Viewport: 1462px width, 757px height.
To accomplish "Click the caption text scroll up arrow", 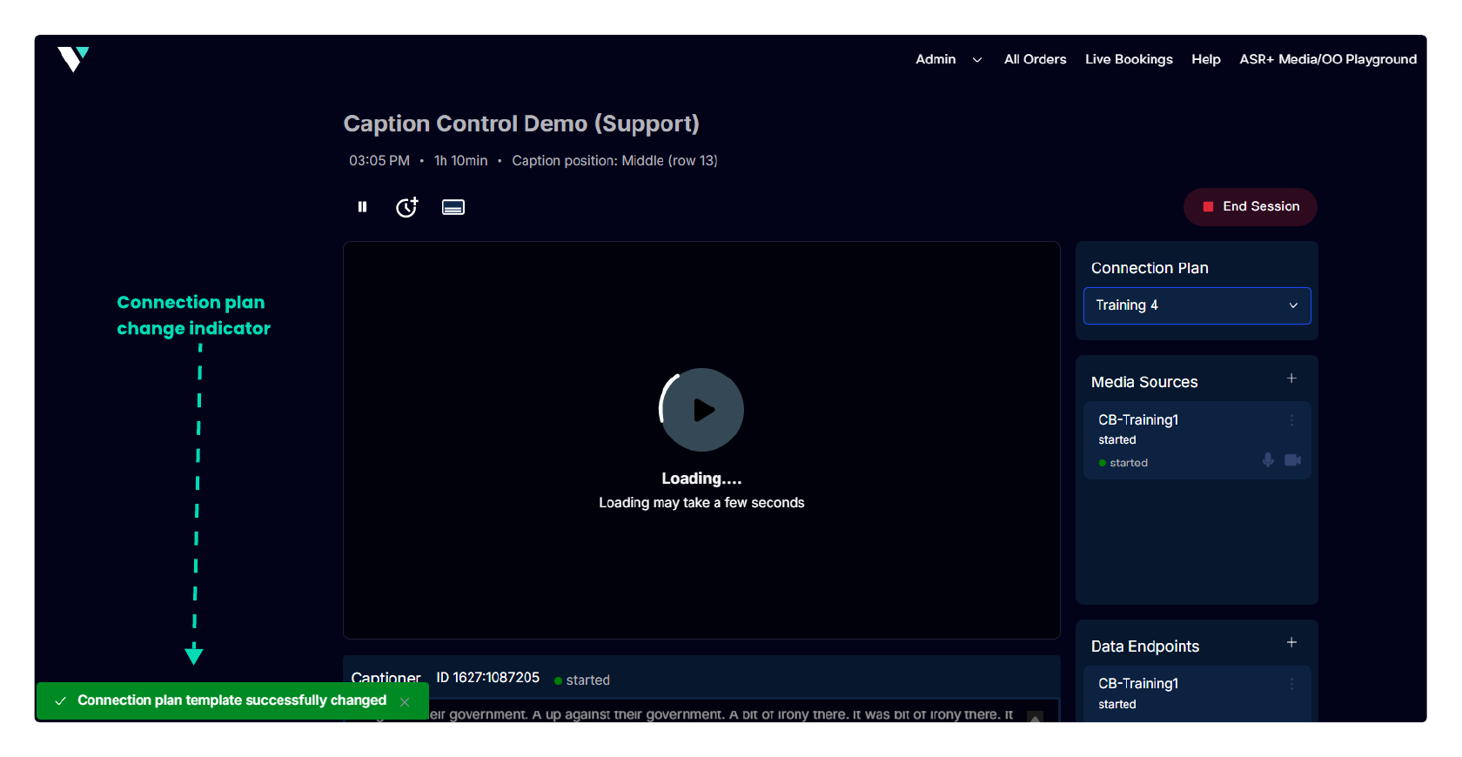I will pos(1035,718).
